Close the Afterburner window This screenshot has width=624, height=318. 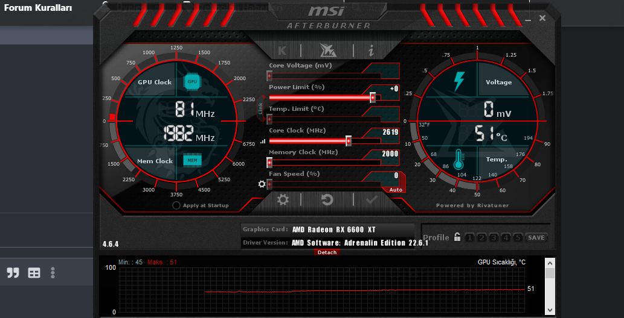tap(542, 18)
